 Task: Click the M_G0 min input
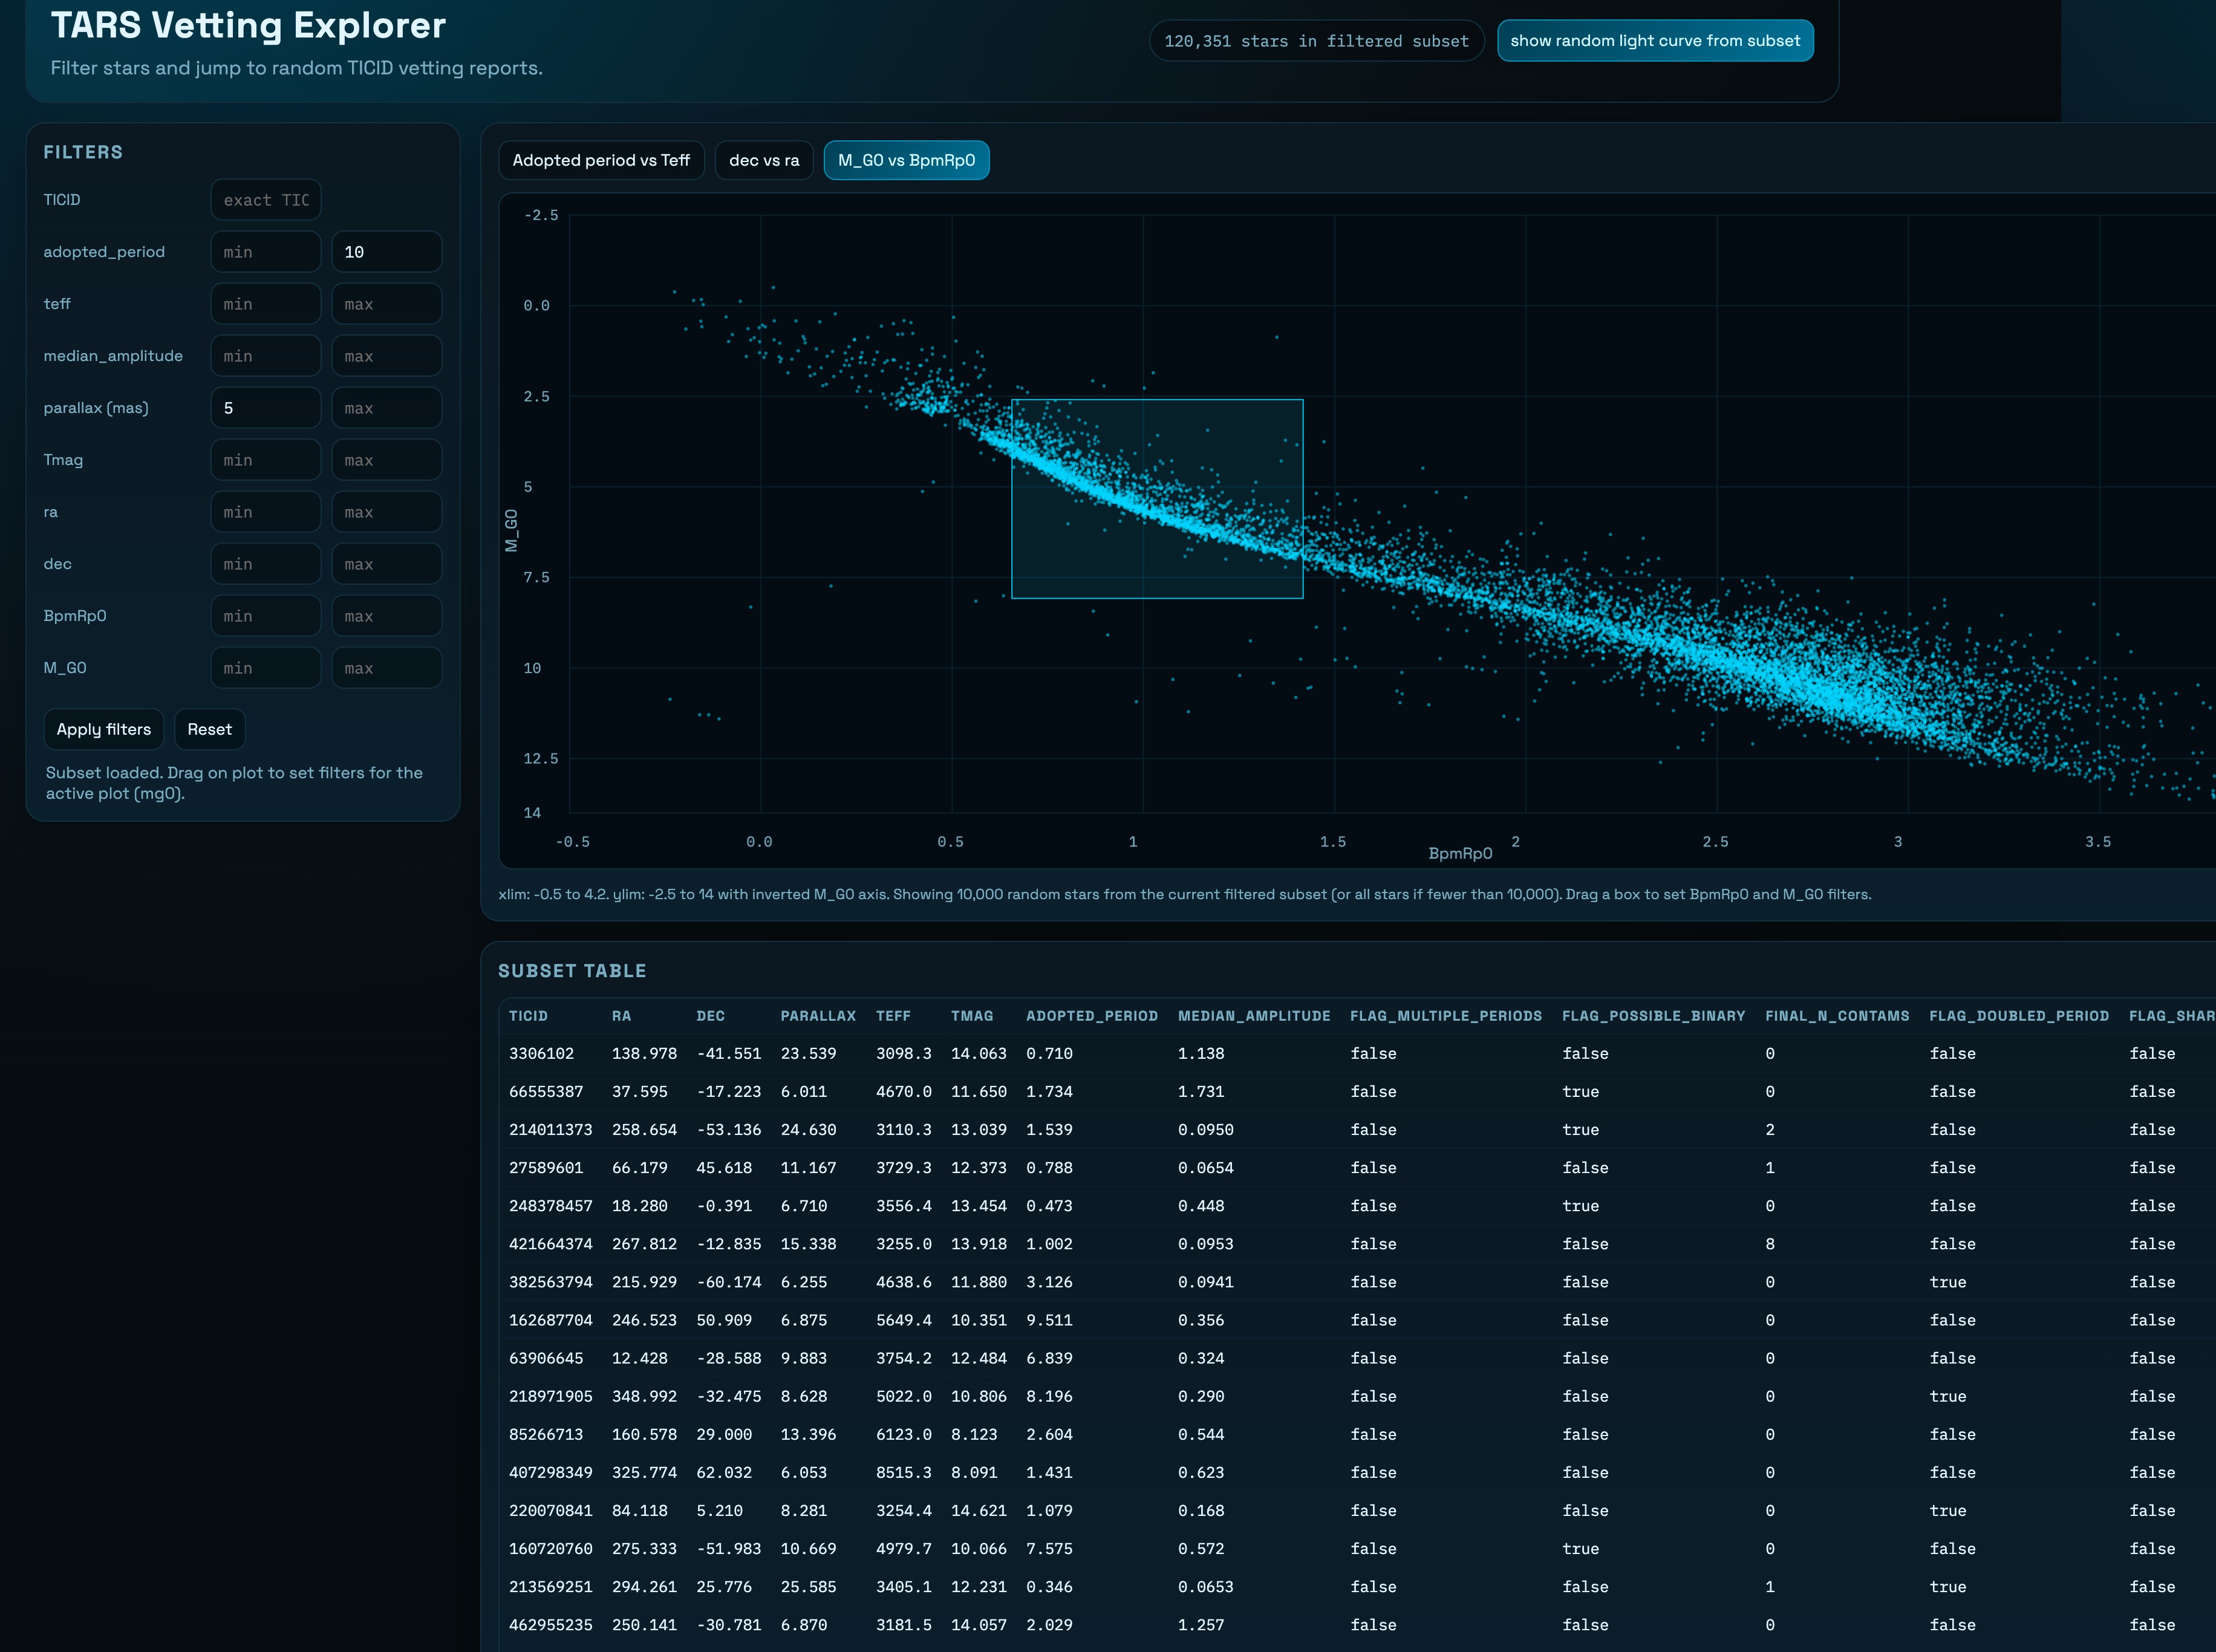[266, 668]
